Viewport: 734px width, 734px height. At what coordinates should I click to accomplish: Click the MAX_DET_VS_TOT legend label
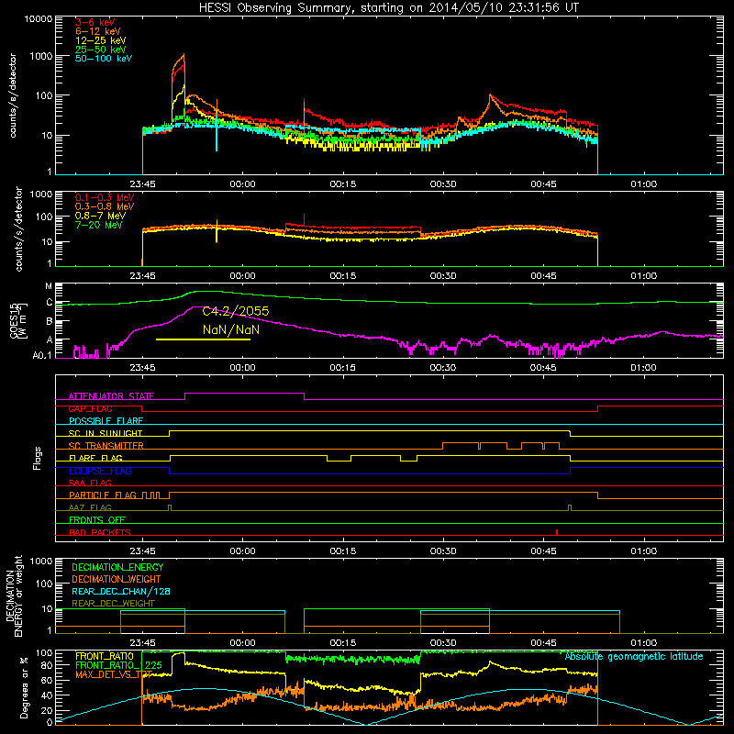114,674
